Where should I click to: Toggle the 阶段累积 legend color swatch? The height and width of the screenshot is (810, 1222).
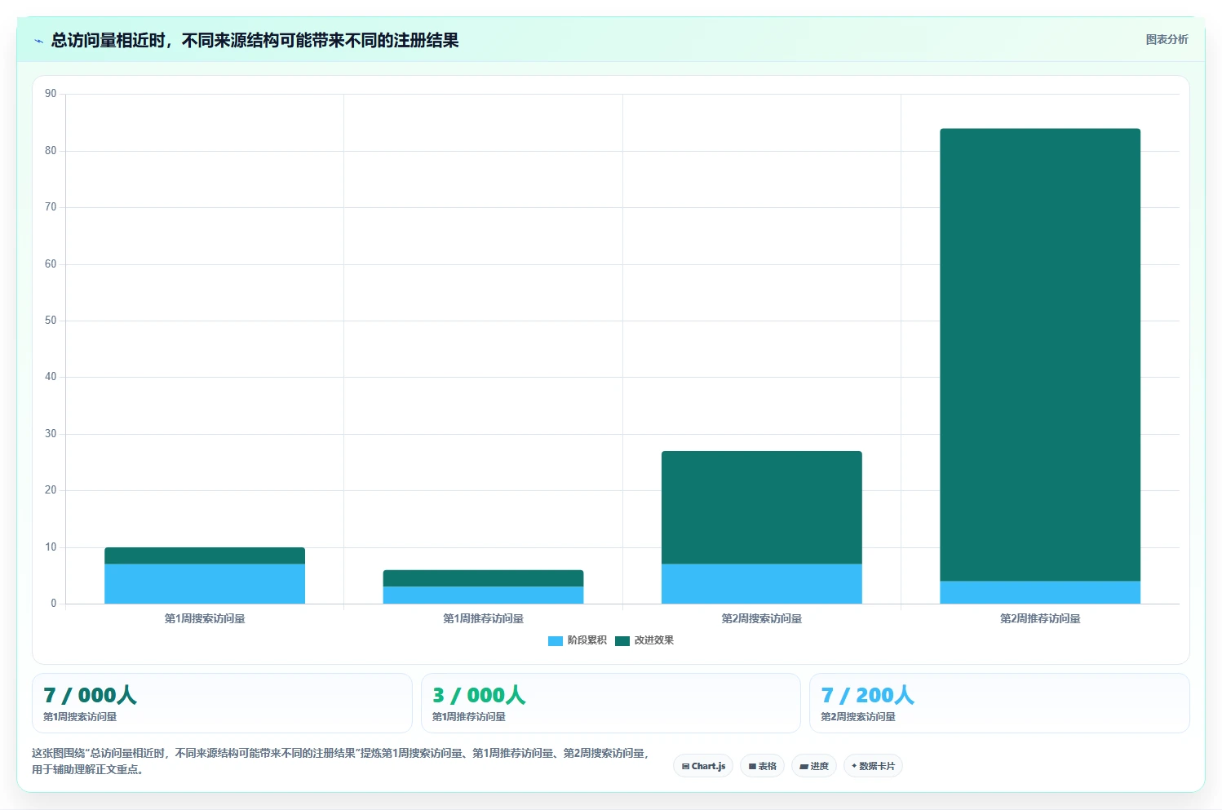pyautogui.click(x=555, y=640)
